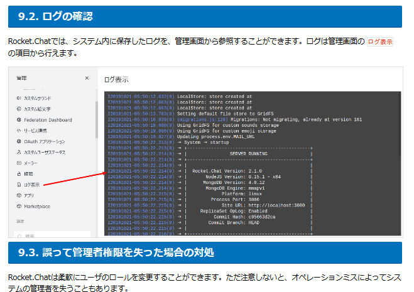Select the アプリ cube icon
Screen dimensions: 414x292
pyautogui.click(x=19, y=195)
